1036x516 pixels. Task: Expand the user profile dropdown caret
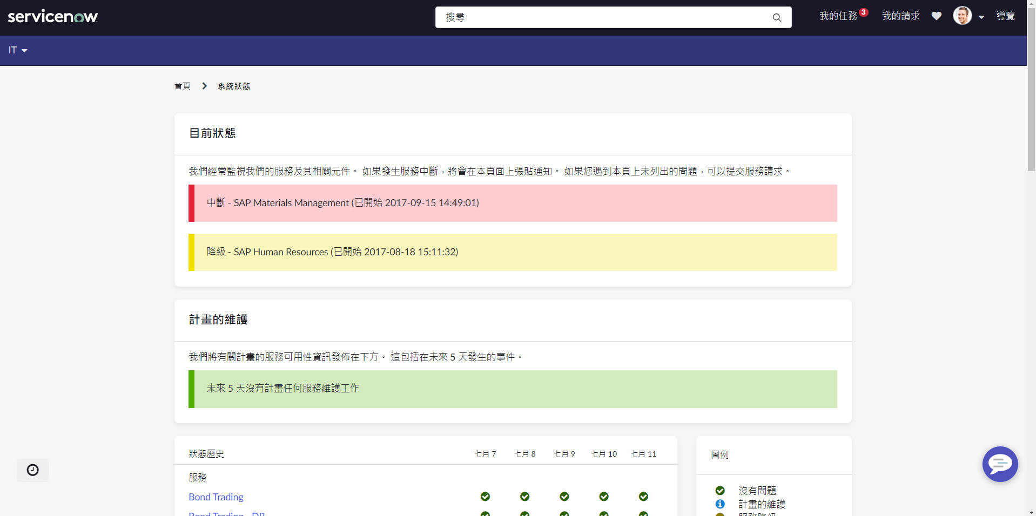point(981,17)
